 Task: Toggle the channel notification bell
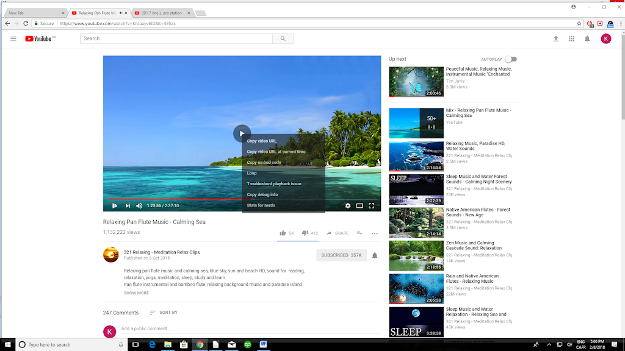click(x=375, y=255)
